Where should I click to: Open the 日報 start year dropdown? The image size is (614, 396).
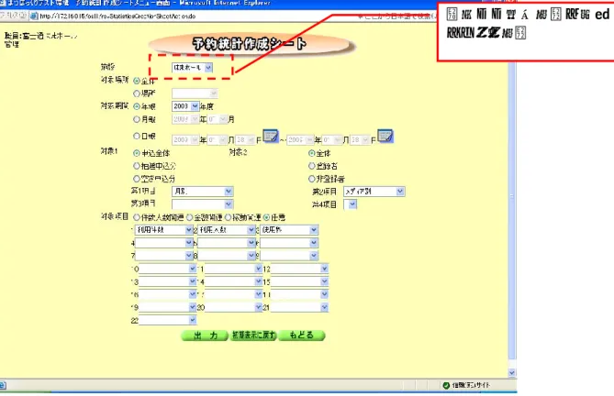point(185,140)
